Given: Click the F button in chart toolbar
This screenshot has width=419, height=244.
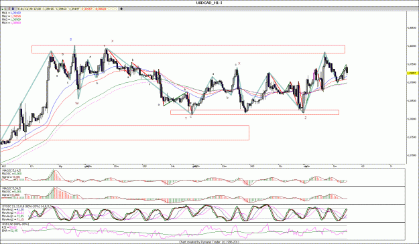Looking at the screenshot, I should point(9,9).
